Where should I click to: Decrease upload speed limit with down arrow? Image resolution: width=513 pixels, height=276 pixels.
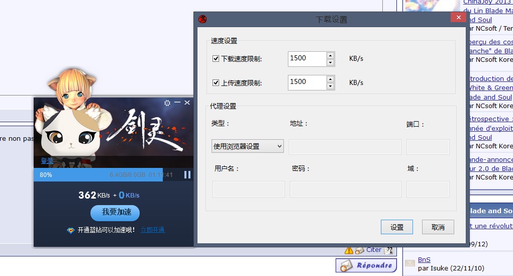click(331, 86)
